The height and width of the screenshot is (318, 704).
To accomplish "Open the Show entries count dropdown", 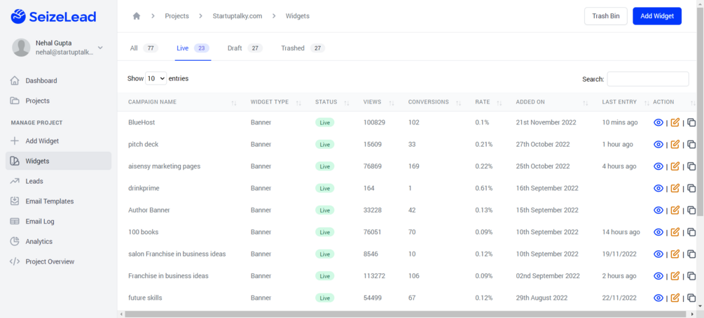I will coord(156,78).
